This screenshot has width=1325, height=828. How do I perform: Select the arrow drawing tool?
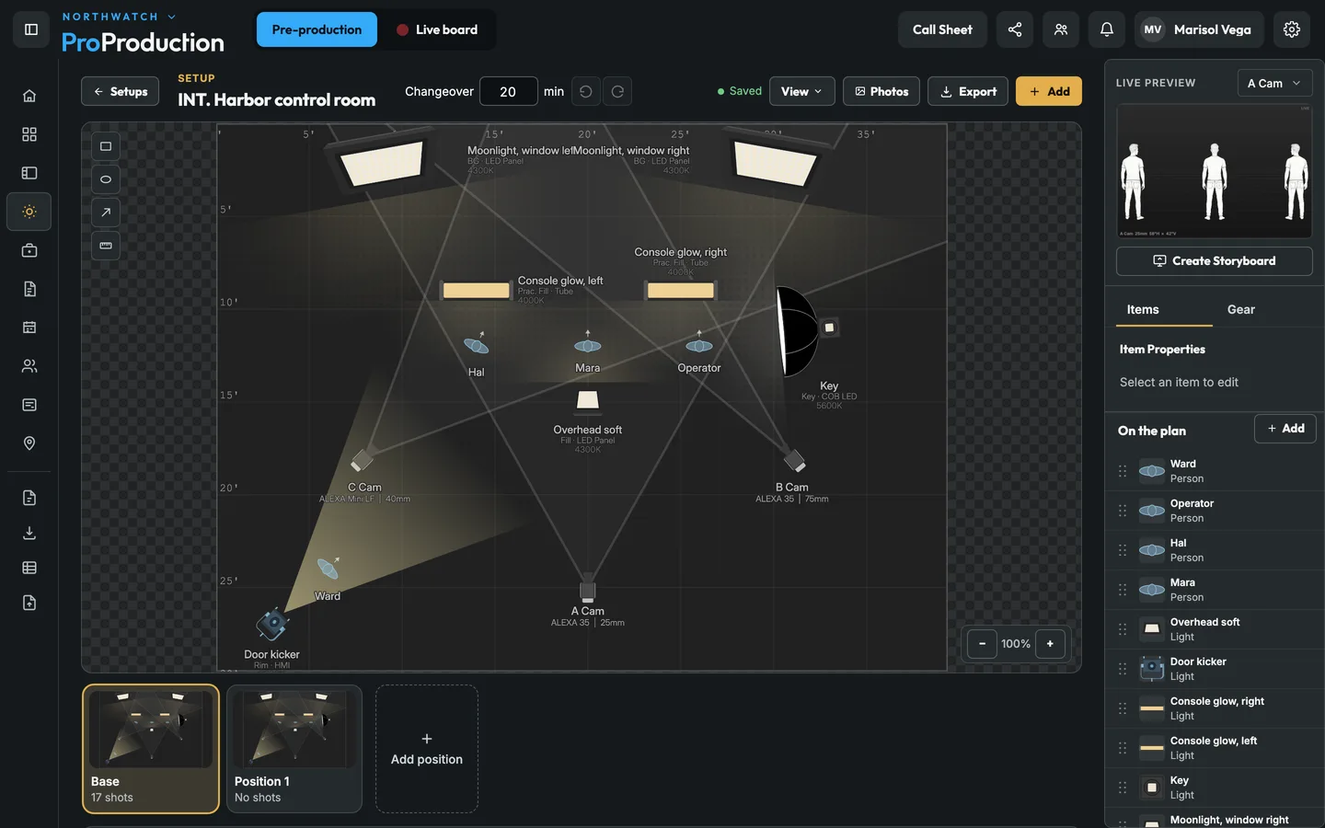[x=106, y=213]
